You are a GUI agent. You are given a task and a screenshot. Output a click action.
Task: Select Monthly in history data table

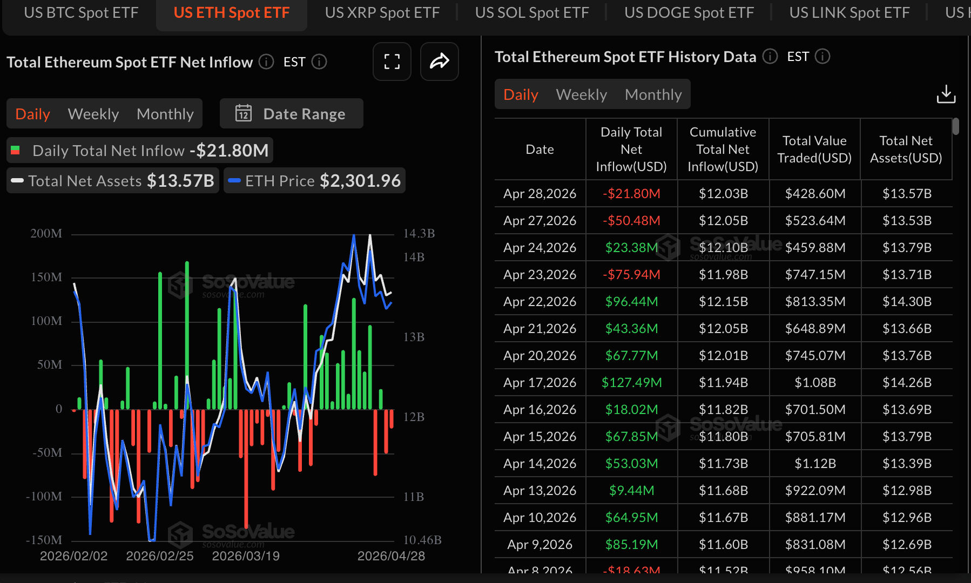(653, 94)
